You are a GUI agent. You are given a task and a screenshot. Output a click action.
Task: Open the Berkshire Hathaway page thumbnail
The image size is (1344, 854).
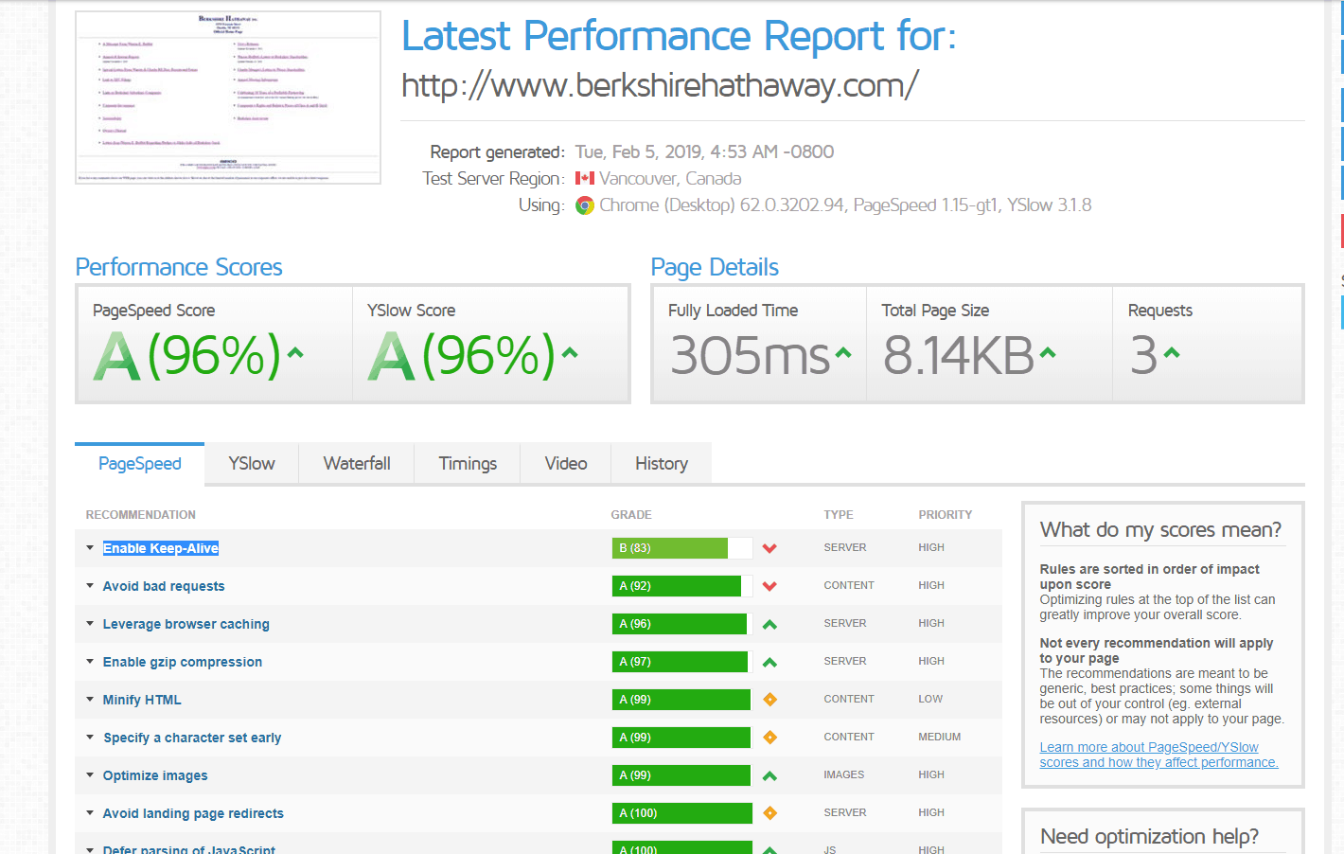pos(228,98)
